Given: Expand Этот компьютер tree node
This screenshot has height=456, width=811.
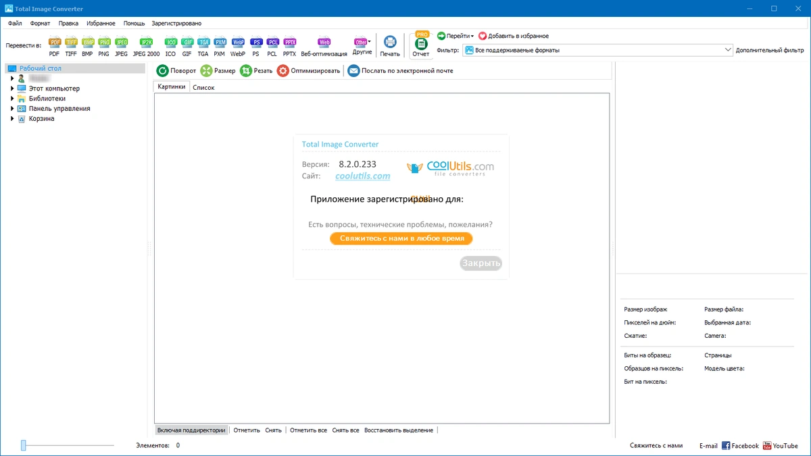Looking at the screenshot, I should 12,88.
